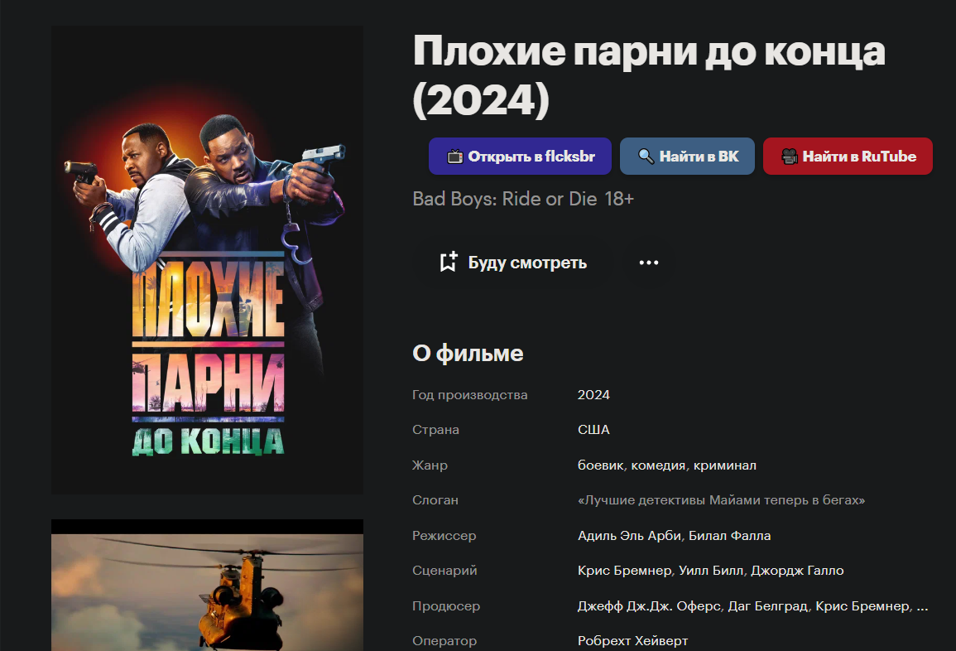Open producer Джефф Дж.Дж. Оферс

[649, 605]
